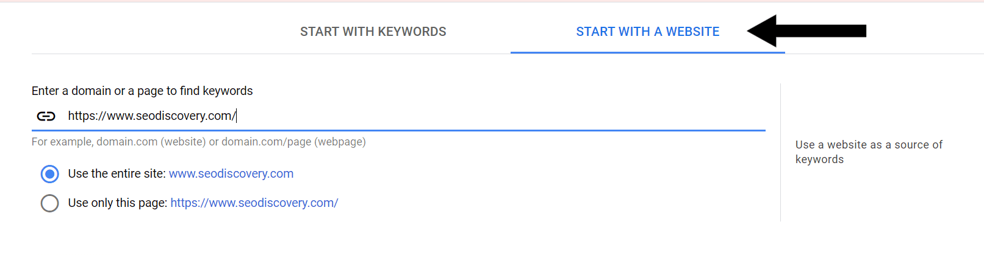Choose the Use only this page radio button
Image resolution: width=984 pixels, height=255 pixels.
(x=50, y=203)
